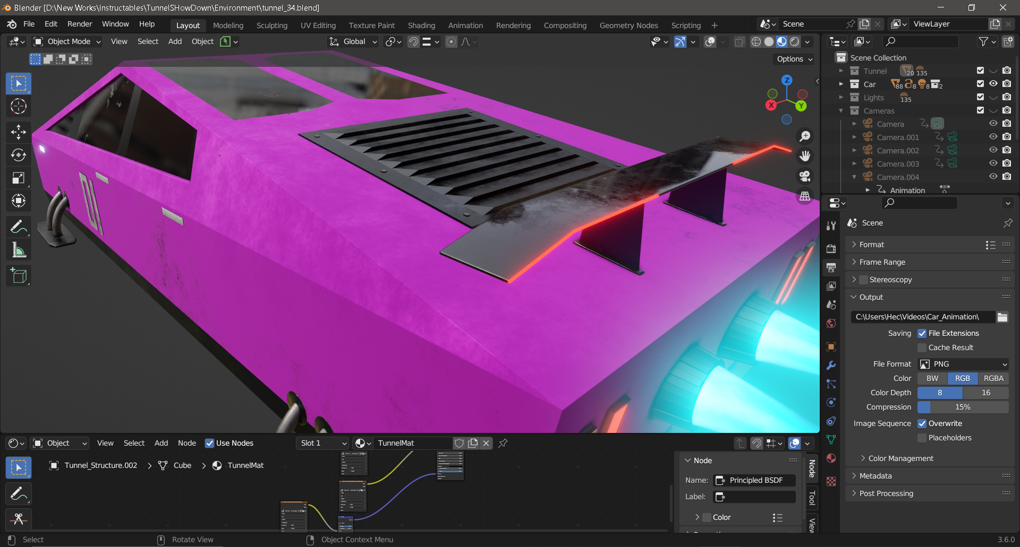1020x547 pixels.
Task: Open the Render properties tab
Action: click(x=831, y=248)
